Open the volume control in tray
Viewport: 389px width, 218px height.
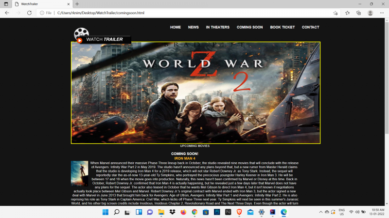click(x=357, y=212)
